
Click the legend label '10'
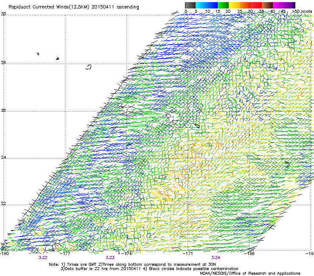(x=207, y=11)
